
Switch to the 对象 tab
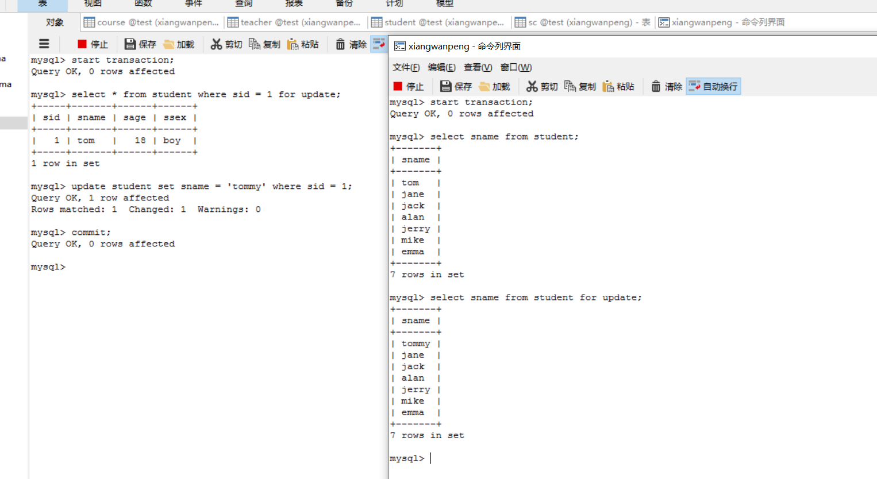55,22
